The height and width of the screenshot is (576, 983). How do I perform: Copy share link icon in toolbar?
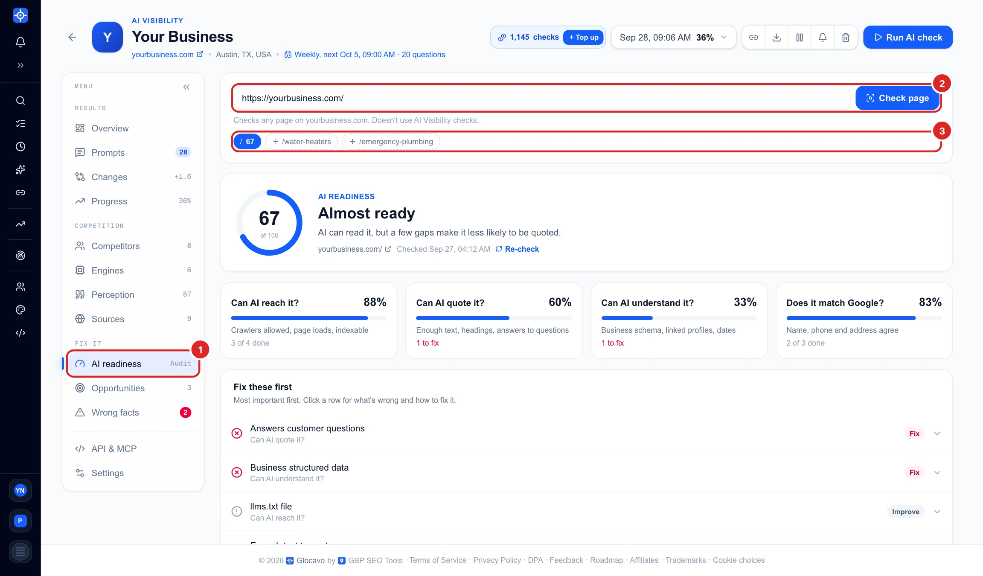point(753,37)
